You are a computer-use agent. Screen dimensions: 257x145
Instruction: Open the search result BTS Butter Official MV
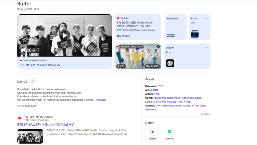[45, 125]
